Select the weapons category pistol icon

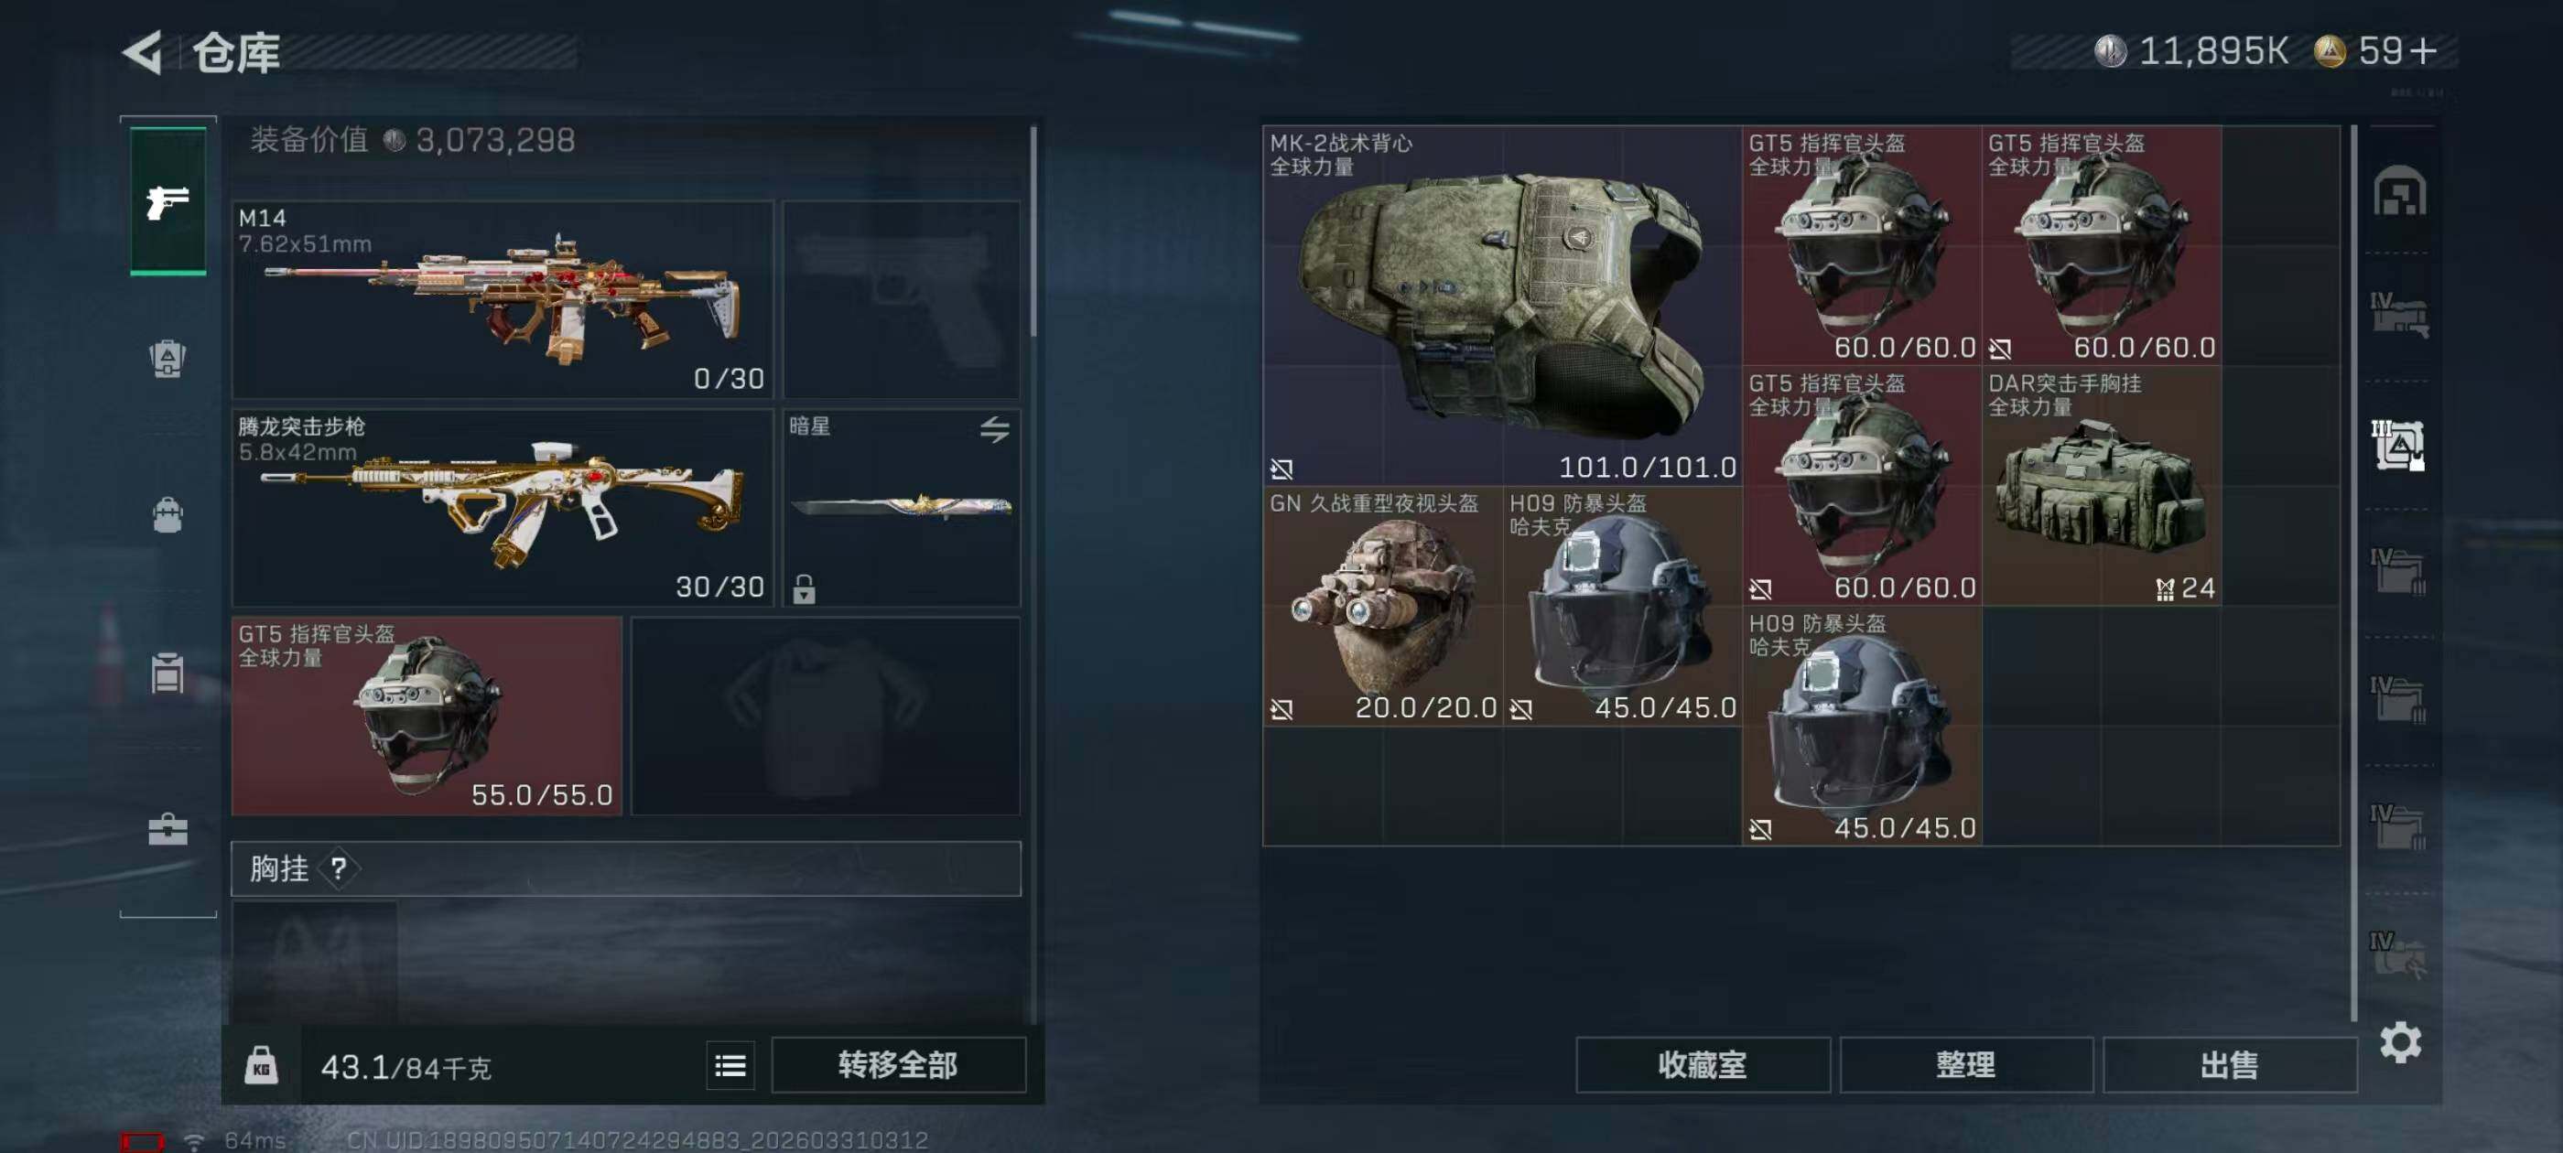168,202
